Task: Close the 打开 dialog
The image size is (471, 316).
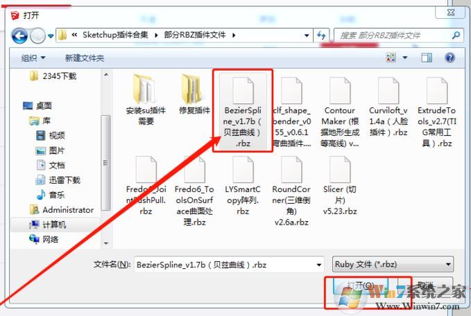Action: [x=450, y=12]
